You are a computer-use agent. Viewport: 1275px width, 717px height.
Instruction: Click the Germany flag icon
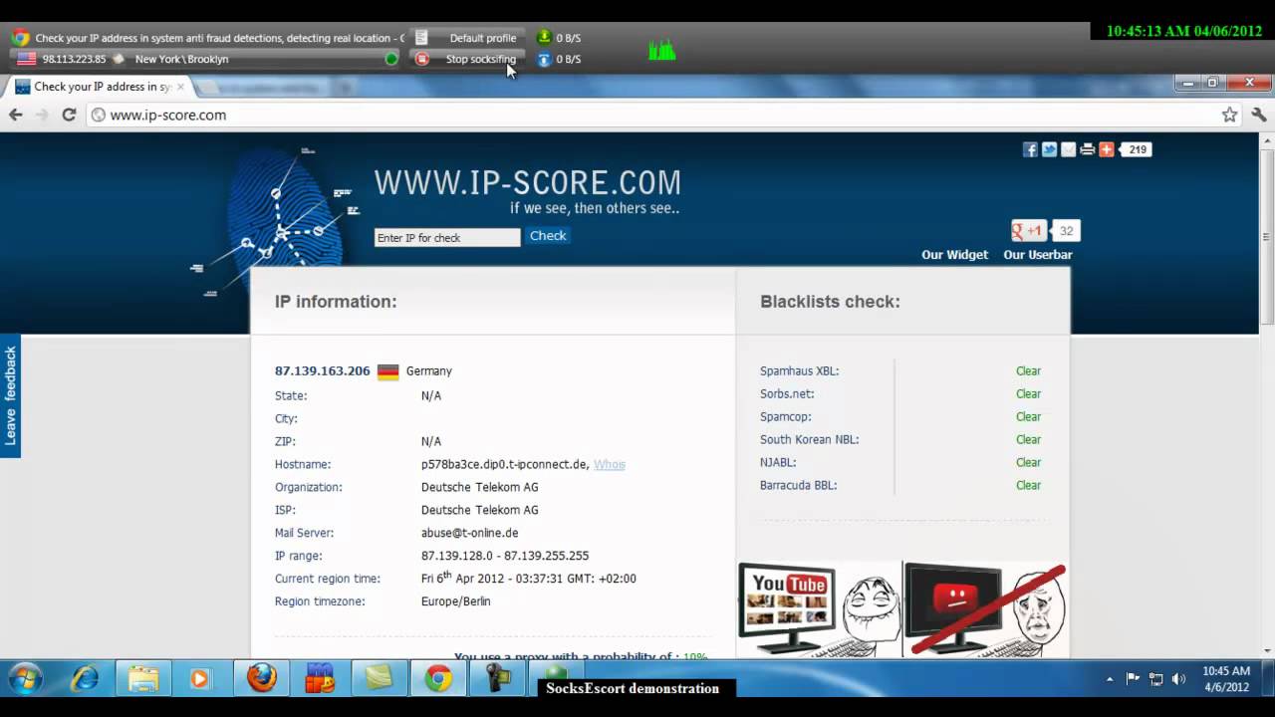388,371
